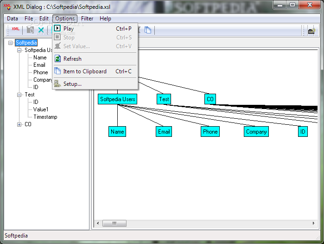324x244 pixels.
Task: Click the Item to Clipboard page icon
Action: point(57,71)
